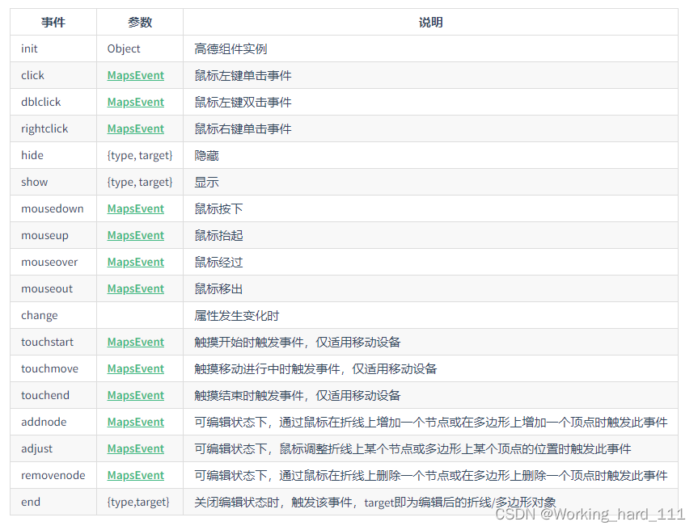Select 鼠标左键单击事件 description
This screenshot has height=530, width=698.
(243, 76)
